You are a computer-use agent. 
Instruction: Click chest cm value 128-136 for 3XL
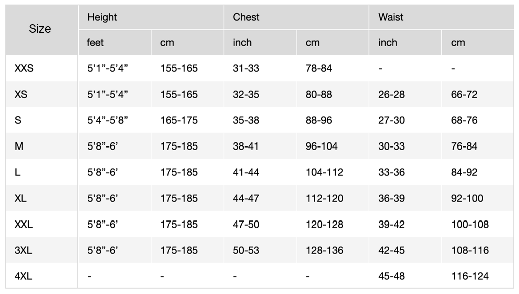click(x=324, y=250)
